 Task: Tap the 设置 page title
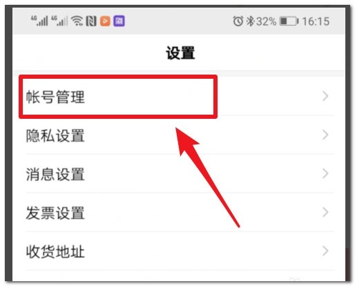point(180,53)
